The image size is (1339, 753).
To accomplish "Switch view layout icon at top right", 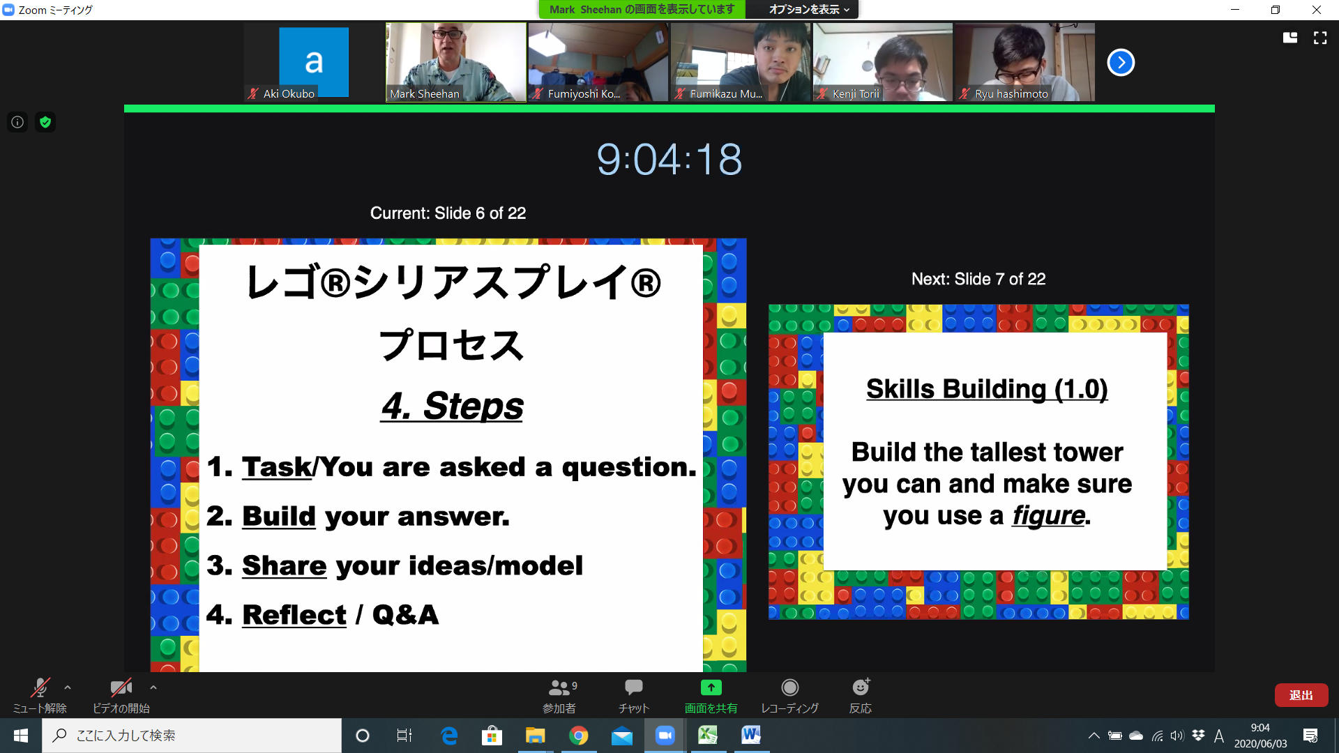I will click(x=1290, y=38).
